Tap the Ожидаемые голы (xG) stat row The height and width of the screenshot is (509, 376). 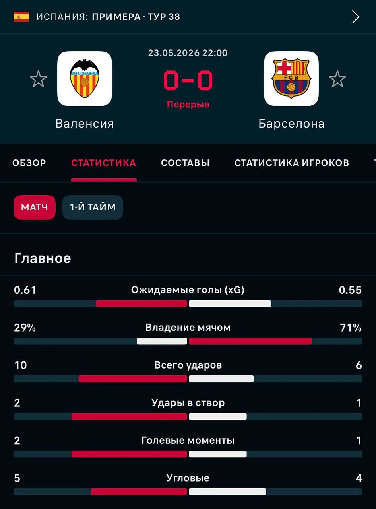coord(188,297)
